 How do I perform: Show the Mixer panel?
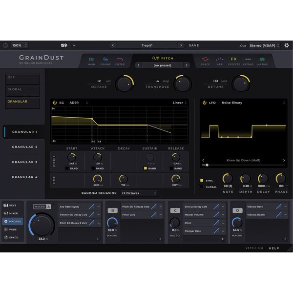(x=13, y=213)
